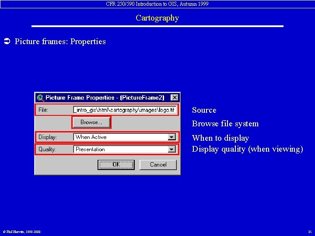Click the 'File:' label
The image size is (315, 236).
pyautogui.click(x=43, y=110)
